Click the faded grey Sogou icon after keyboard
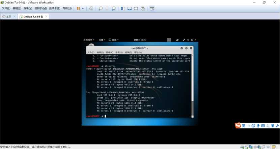280x149 pixels. tap(268, 126)
